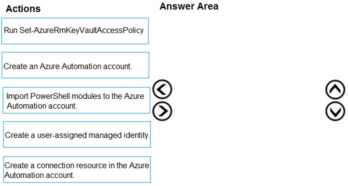Select Create an Azure Automation account
This screenshot has width=348, height=186.
click(76, 65)
